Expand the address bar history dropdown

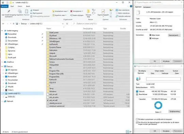[63, 24]
